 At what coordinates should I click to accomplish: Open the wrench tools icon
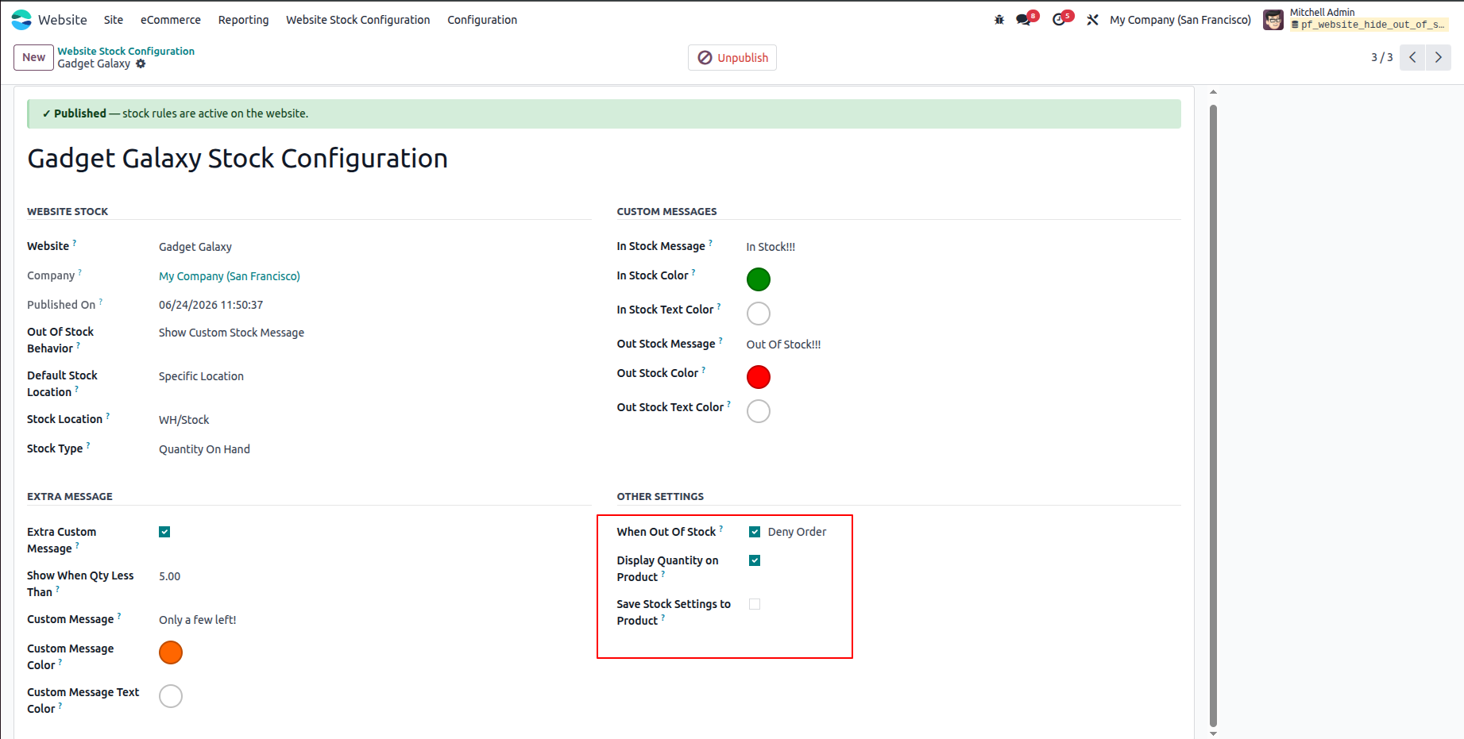(x=1093, y=20)
